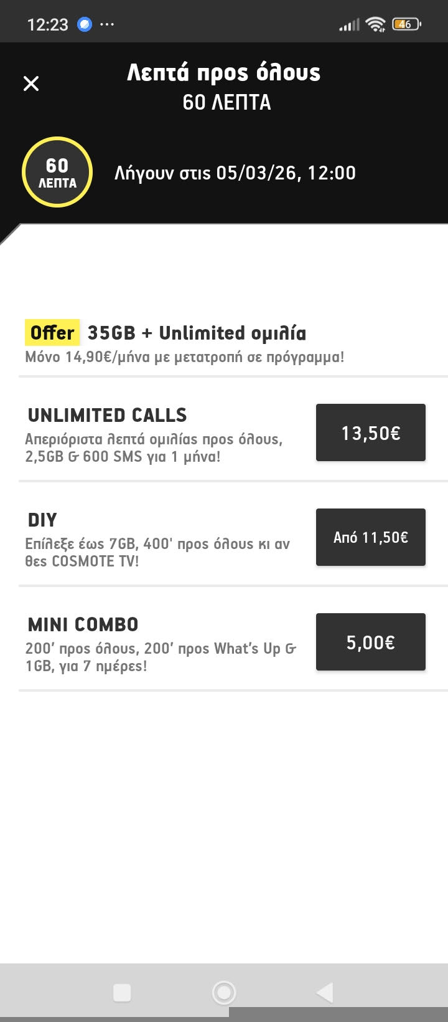Tap the 60 ΛΕΠΤΑ circular badge
The height and width of the screenshot is (1022, 448).
pyautogui.click(x=57, y=173)
